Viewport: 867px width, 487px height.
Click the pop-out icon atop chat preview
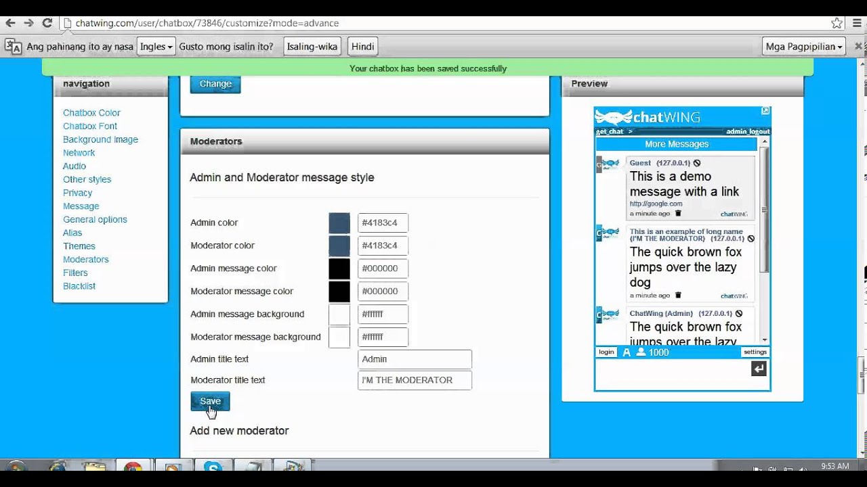point(765,111)
